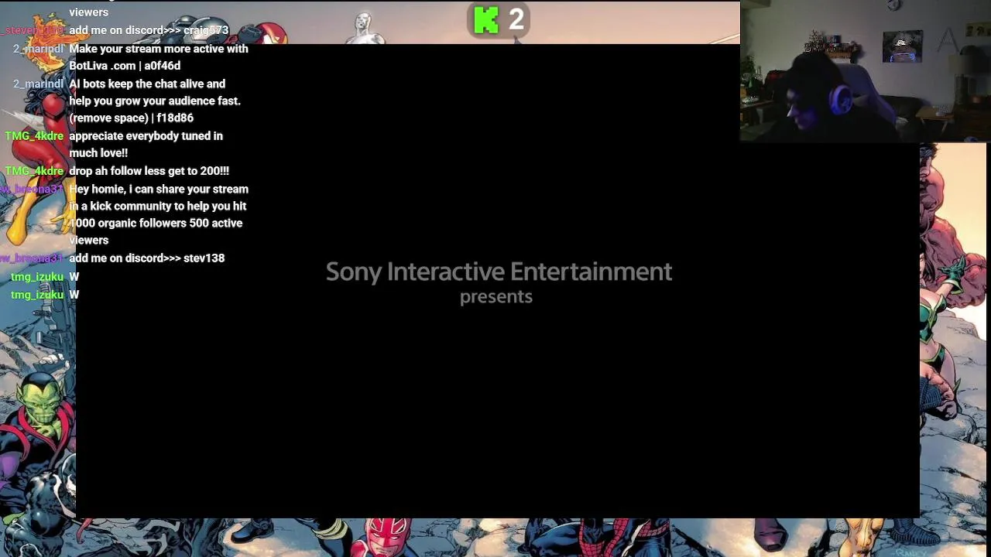The height and width of the screenshot is (557, 991).
Task: Click chat message "add me on discord>>> craig573"
Action: point(149,30)
